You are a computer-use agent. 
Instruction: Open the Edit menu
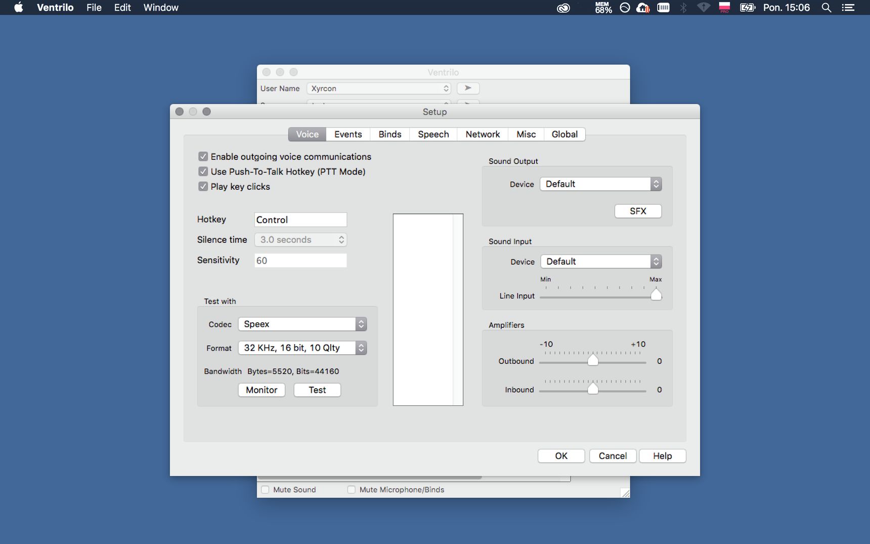click(122, 8)
